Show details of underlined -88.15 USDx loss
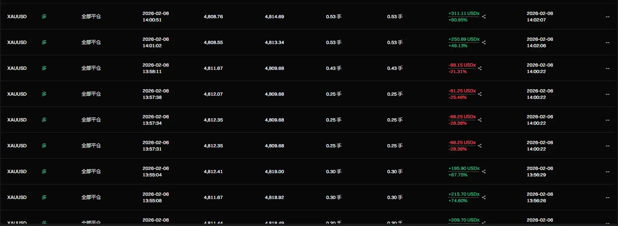Viewport: 618px width, 226px height. click(x=462, y=65)
